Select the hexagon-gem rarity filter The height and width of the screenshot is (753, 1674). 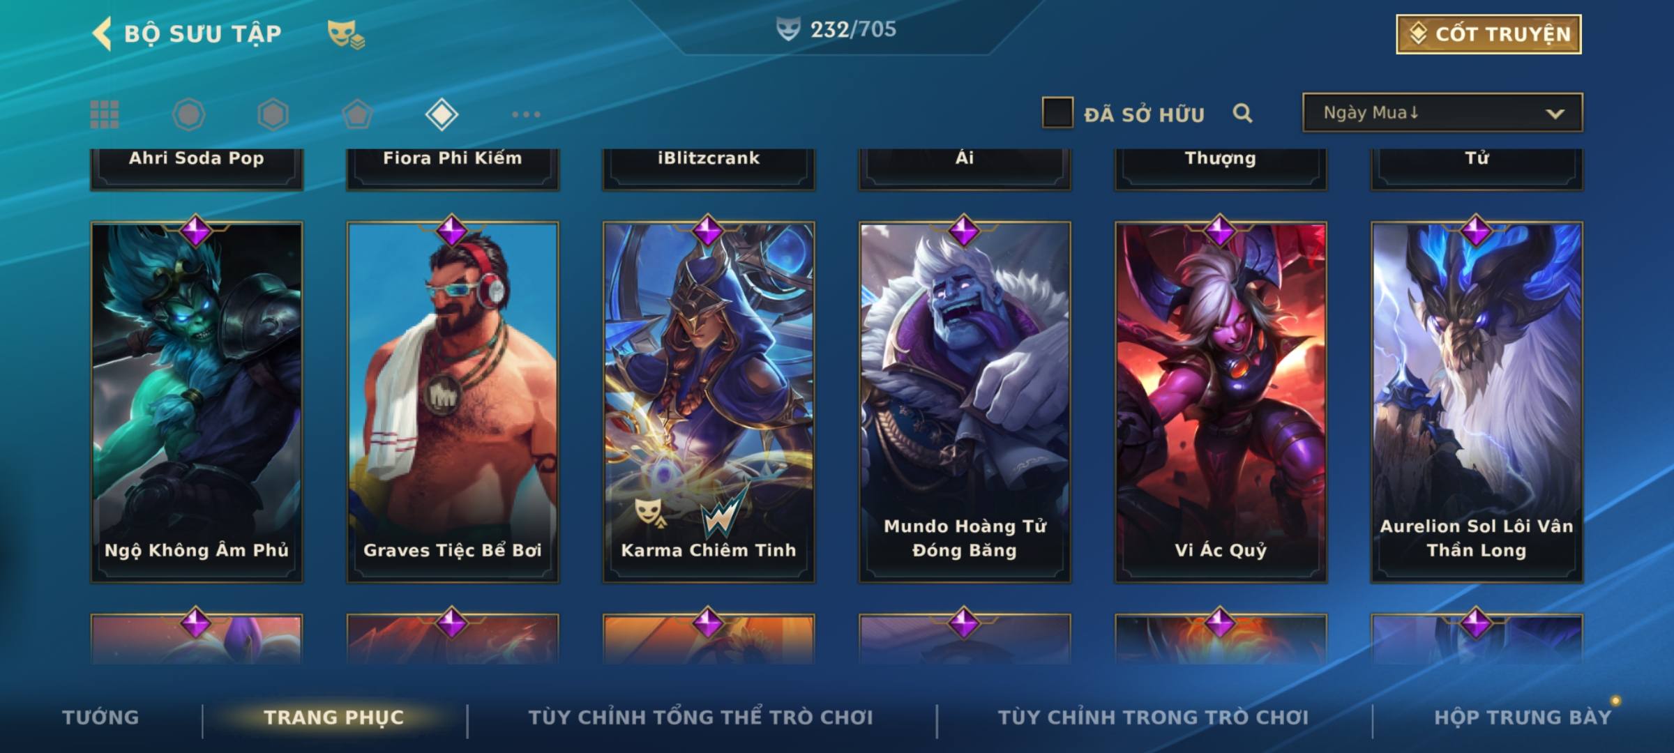[x=273, y=114]
